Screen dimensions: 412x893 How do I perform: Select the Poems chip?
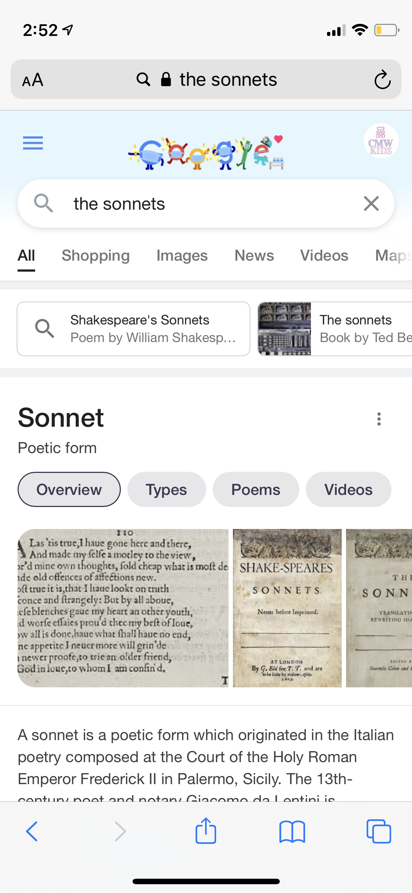click(x=256, y=489)
